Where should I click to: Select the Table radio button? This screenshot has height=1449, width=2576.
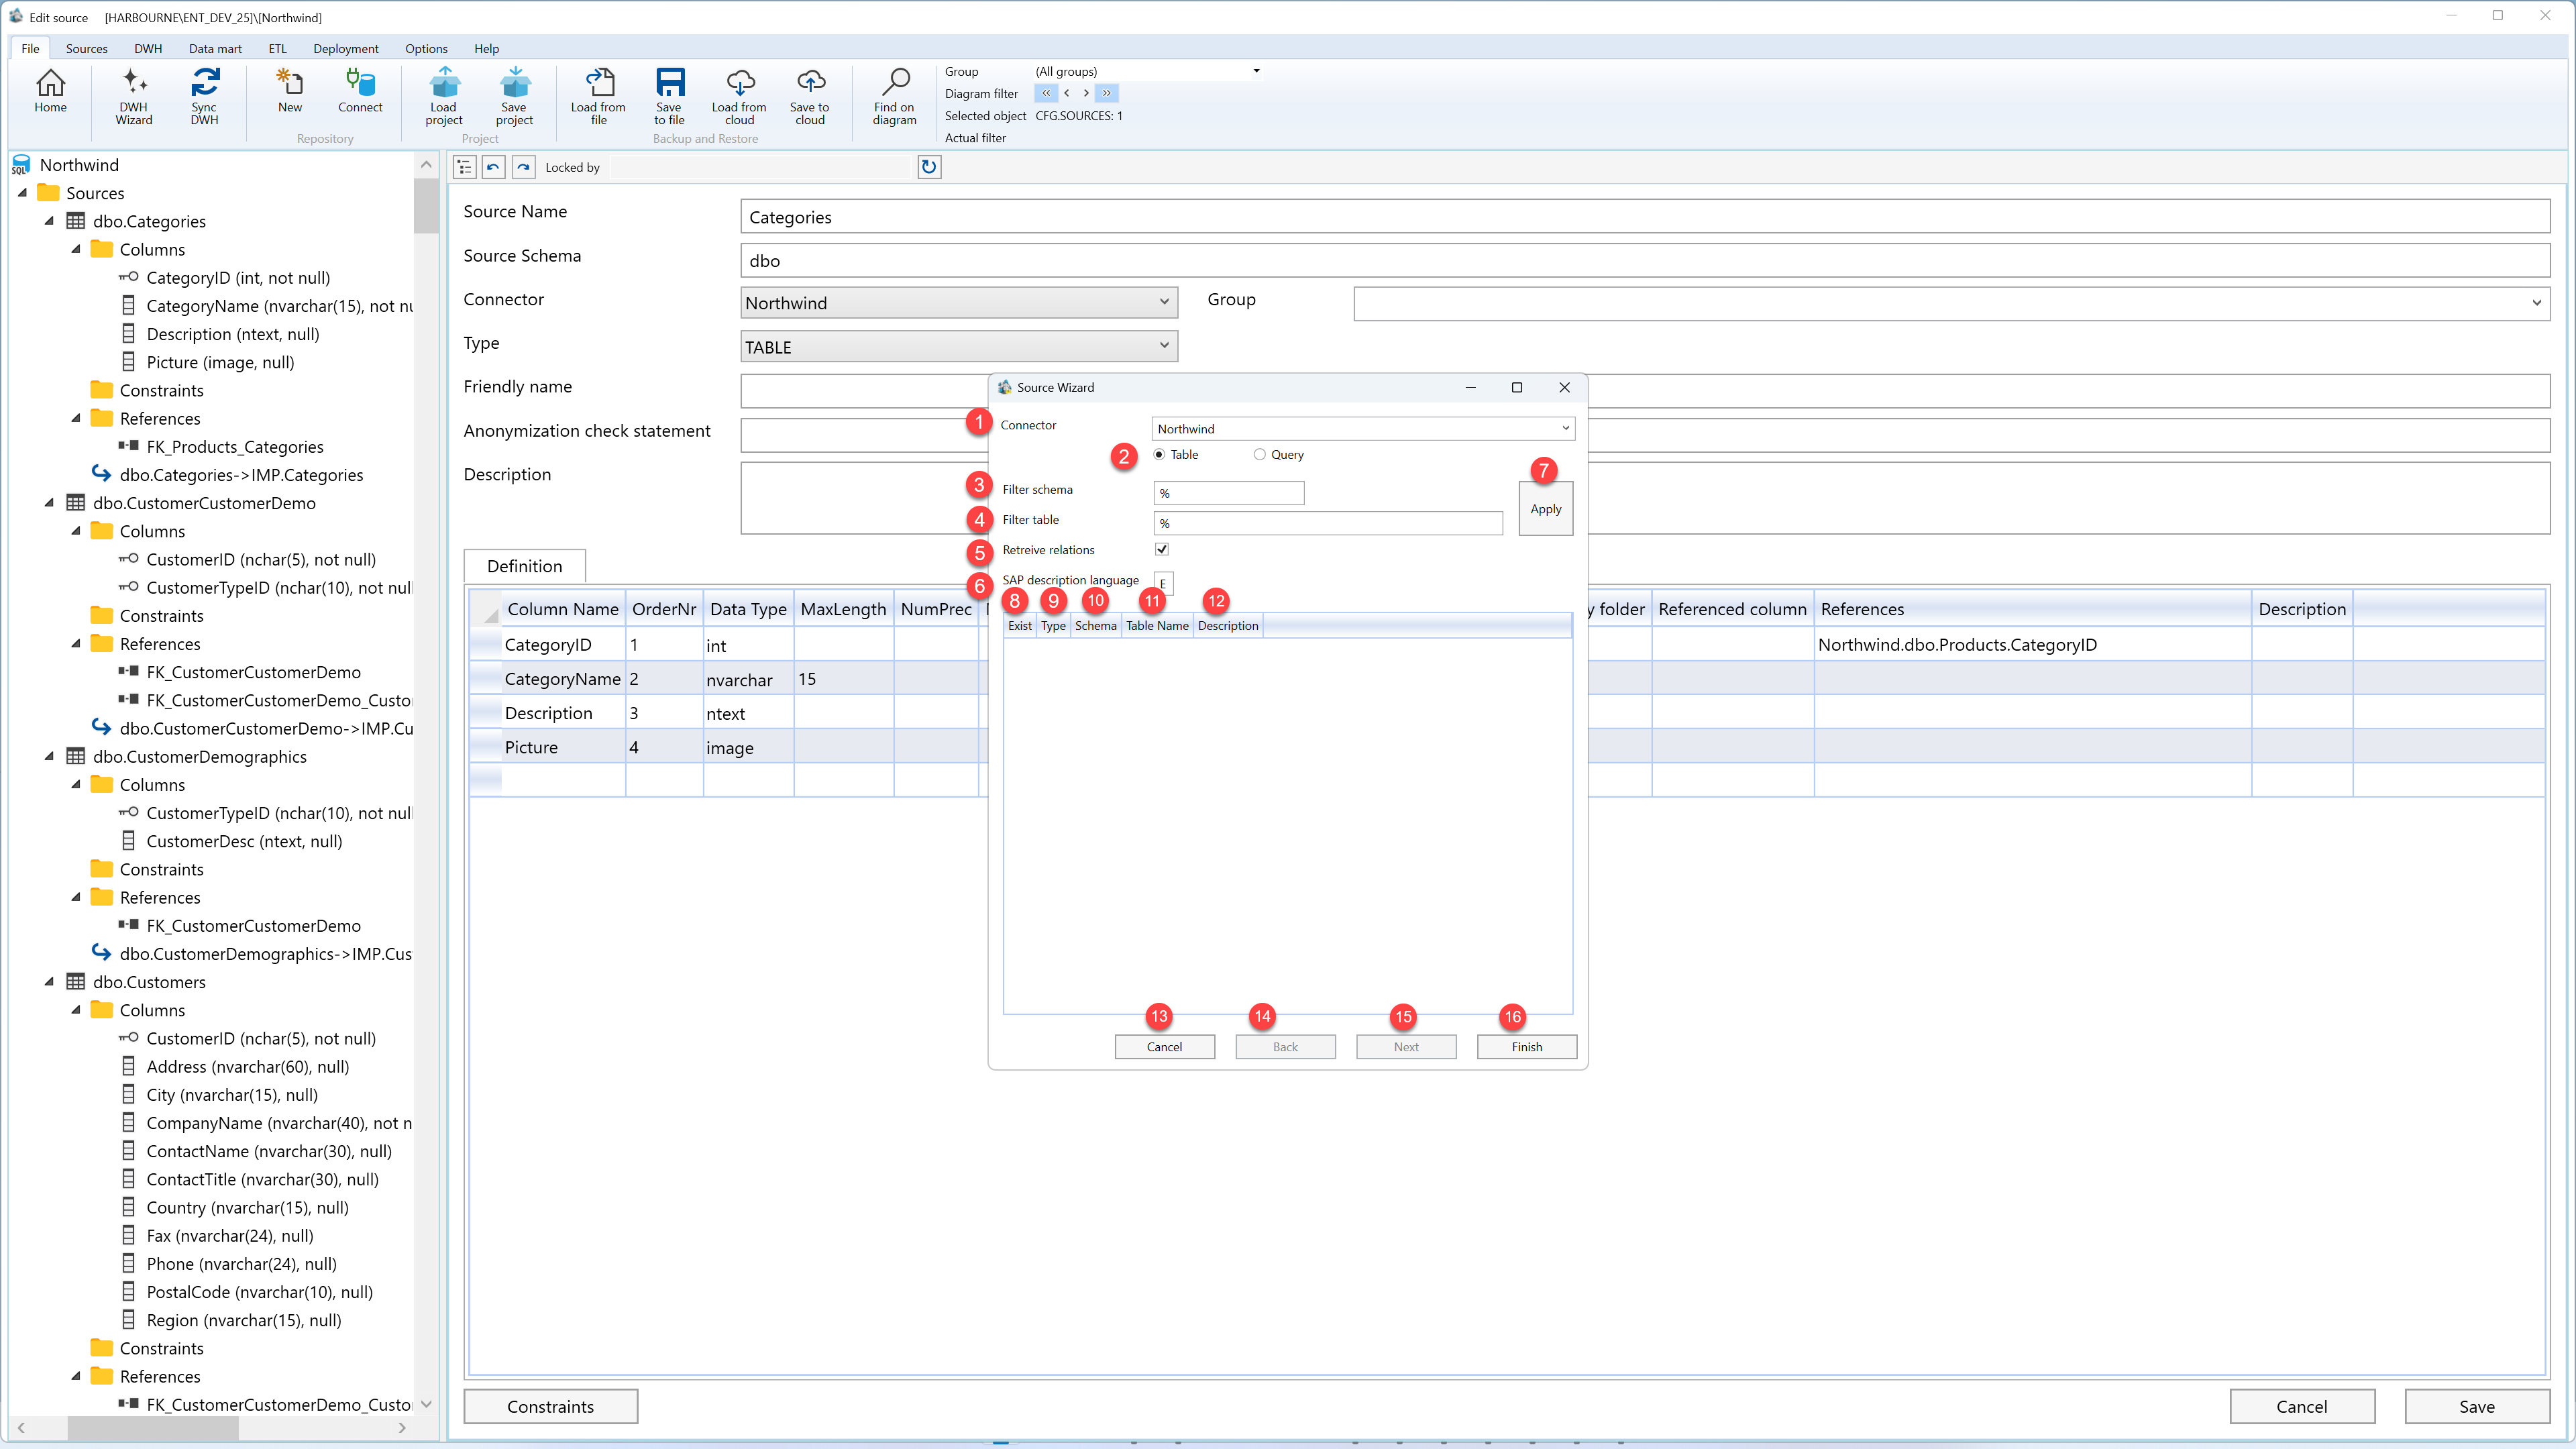tap(1159, 454)
